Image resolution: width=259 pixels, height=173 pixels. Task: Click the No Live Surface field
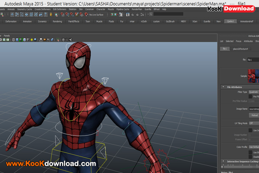98,15
